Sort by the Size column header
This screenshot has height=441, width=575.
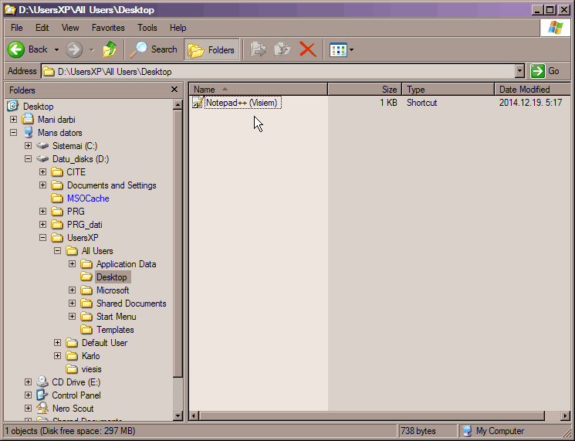(x=365, y=89)
